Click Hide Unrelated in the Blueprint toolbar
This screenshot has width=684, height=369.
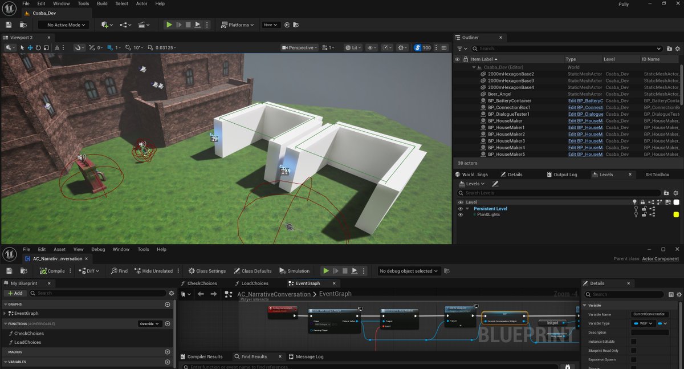153,271
